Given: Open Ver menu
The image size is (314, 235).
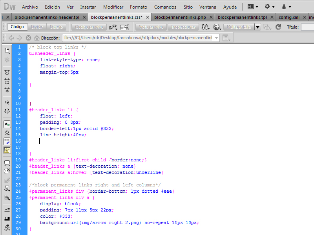Looking at the screenshot, I should (70, 7).
